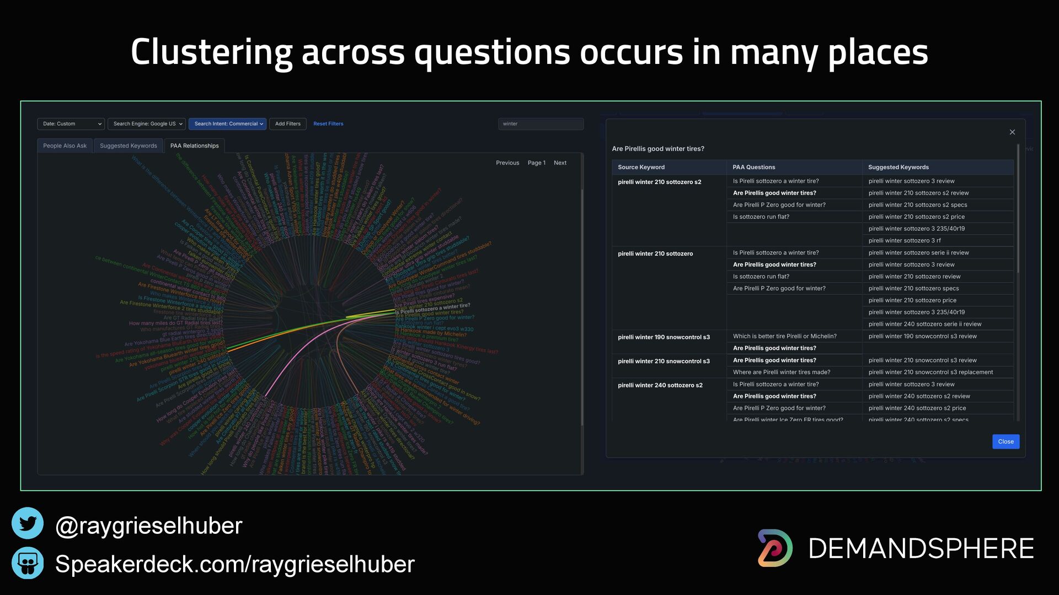The height and width of the screenshot is (595, 1059).
Task: Click the Speakerdeck slideshare icon
Action: click(28, 563)
